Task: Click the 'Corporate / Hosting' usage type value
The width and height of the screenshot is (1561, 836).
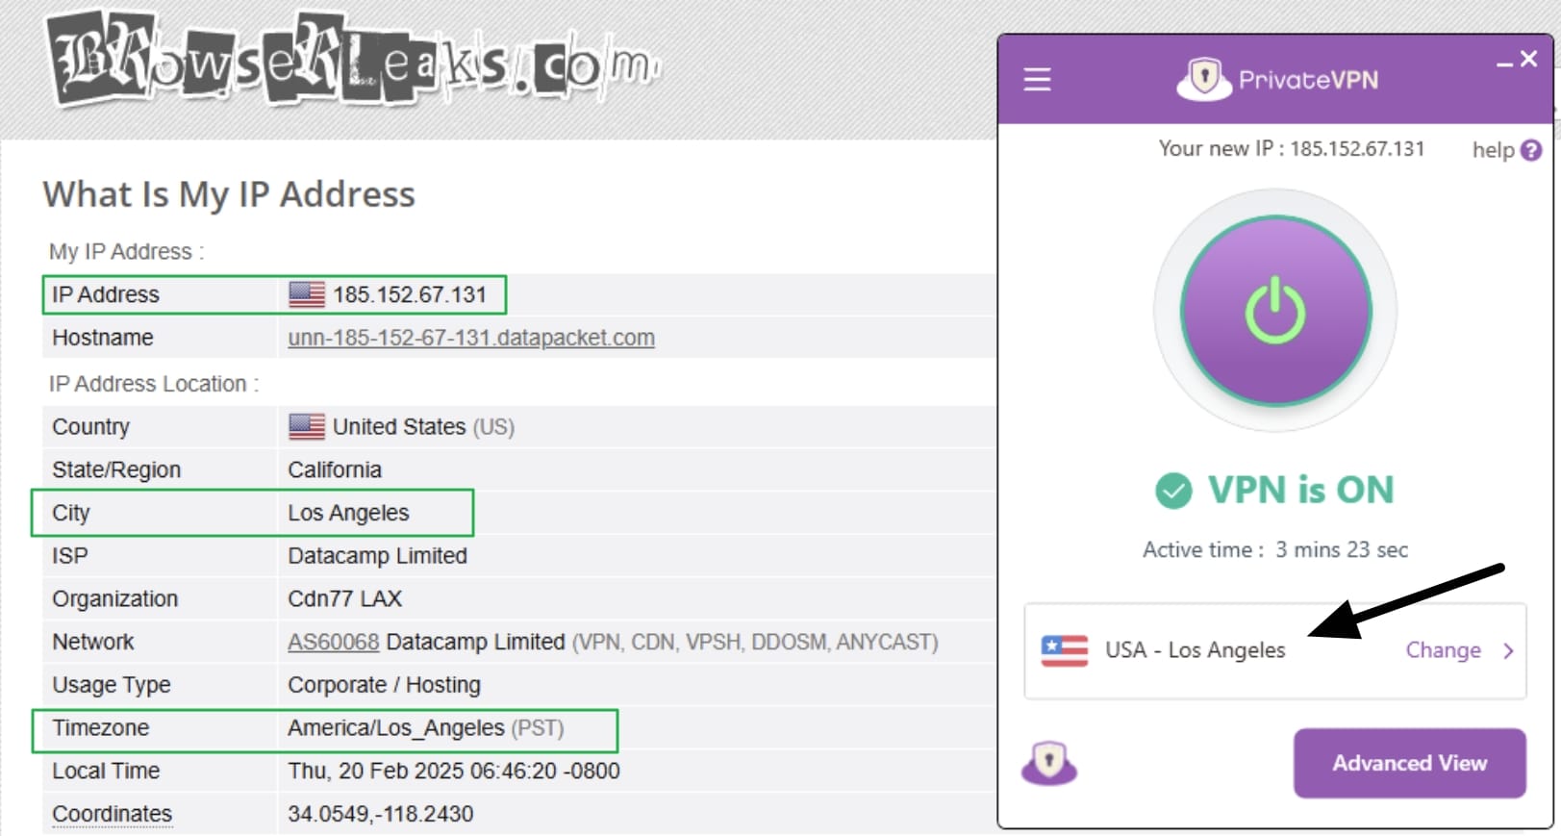Action: (x=384, y=685)
